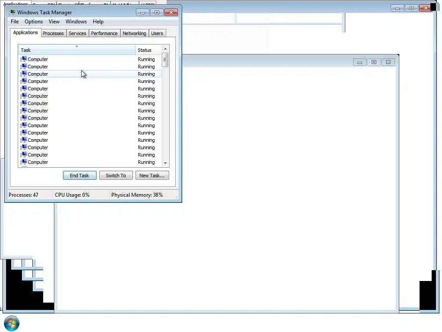
Task: Switch to the Services tab
Action: click(x=77, y=33)
